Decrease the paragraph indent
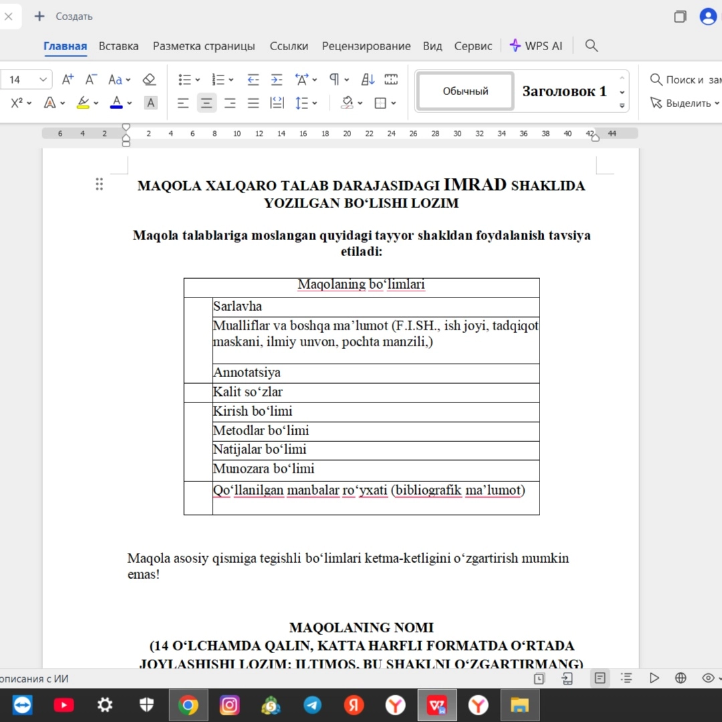This screenshot has width=722, height=722. tap(253, 80)
